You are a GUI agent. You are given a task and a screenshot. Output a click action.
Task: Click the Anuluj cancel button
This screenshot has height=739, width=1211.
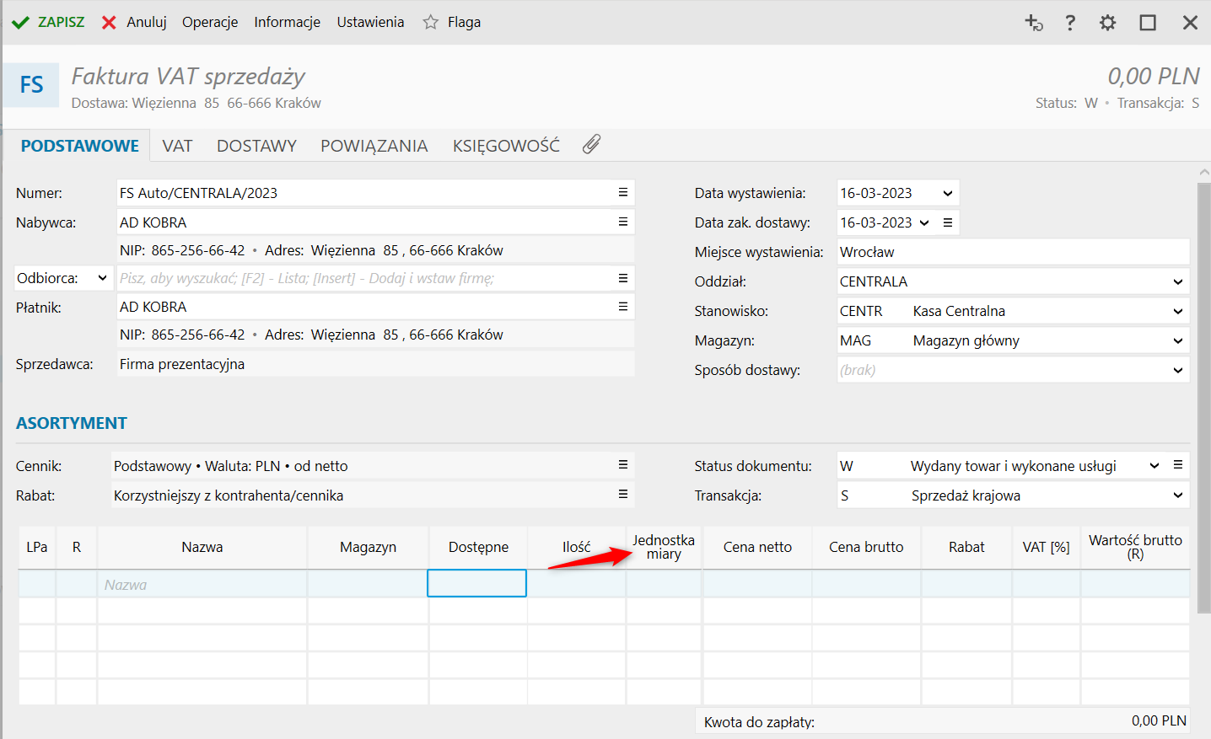click(135, 23)
